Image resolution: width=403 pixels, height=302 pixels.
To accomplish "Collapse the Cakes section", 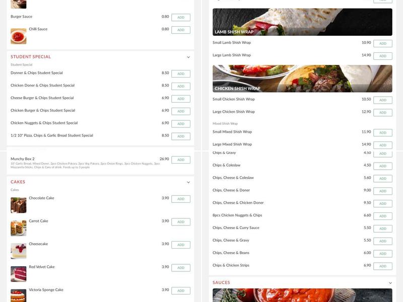I will pos(188,182).
